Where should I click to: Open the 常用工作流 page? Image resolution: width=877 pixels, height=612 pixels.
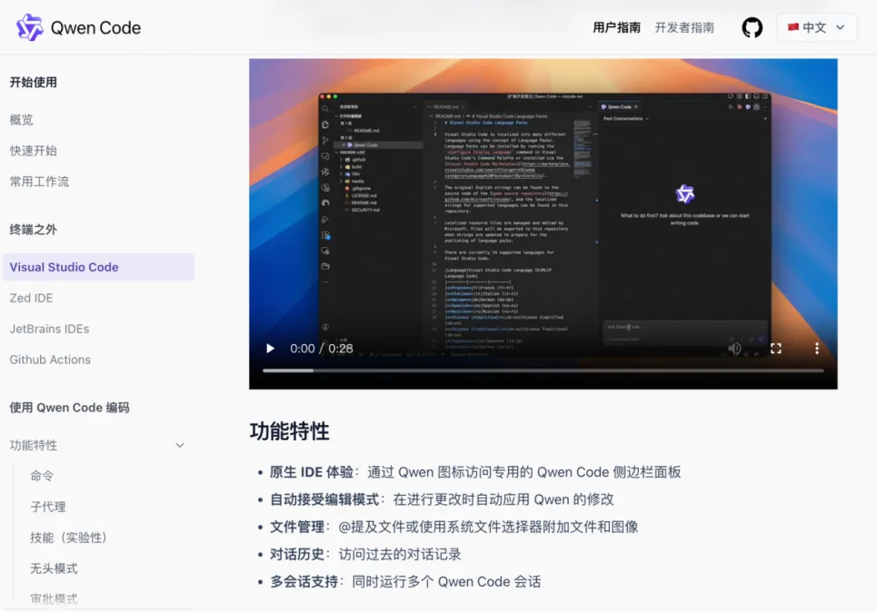[x=39, y=181]
